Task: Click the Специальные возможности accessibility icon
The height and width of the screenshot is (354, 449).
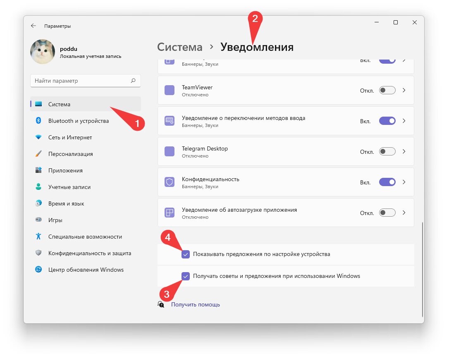Action: [38, 236]
